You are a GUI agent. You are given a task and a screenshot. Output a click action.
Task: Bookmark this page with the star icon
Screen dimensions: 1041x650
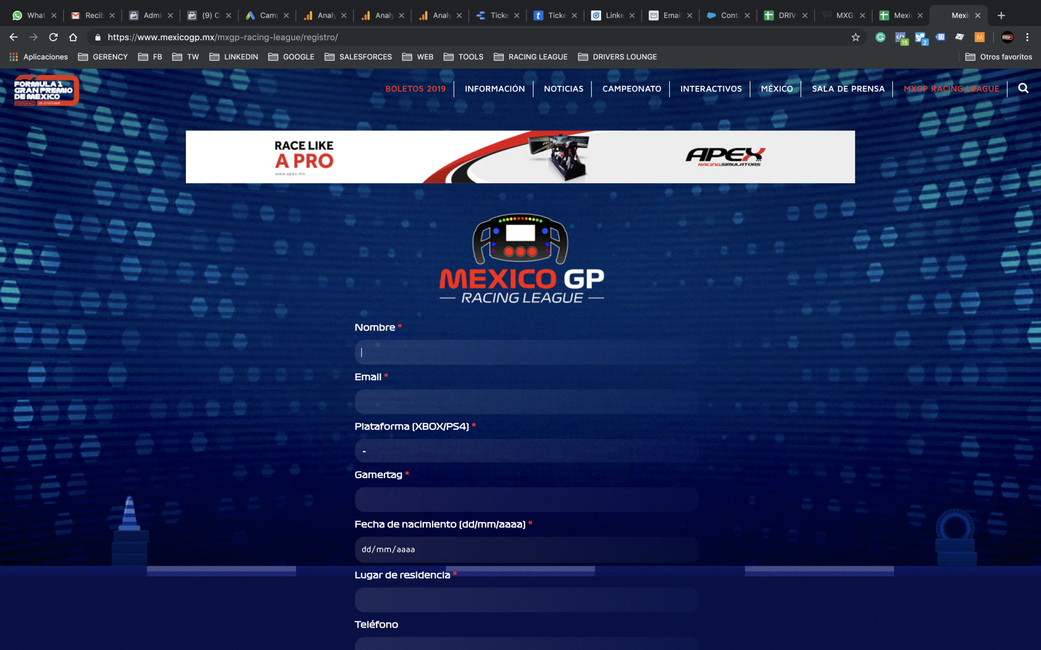pos(855,37)
